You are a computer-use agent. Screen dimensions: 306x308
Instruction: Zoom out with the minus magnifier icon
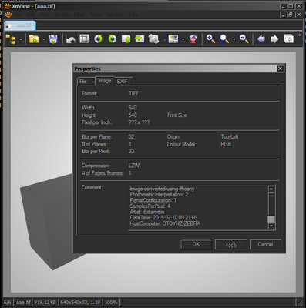click(x=244, y=39)
